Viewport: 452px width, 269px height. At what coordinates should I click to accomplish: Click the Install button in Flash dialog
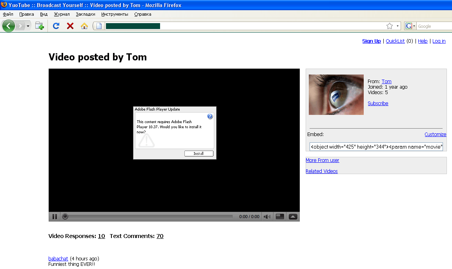pyautogui.click(x=199, y=153)
